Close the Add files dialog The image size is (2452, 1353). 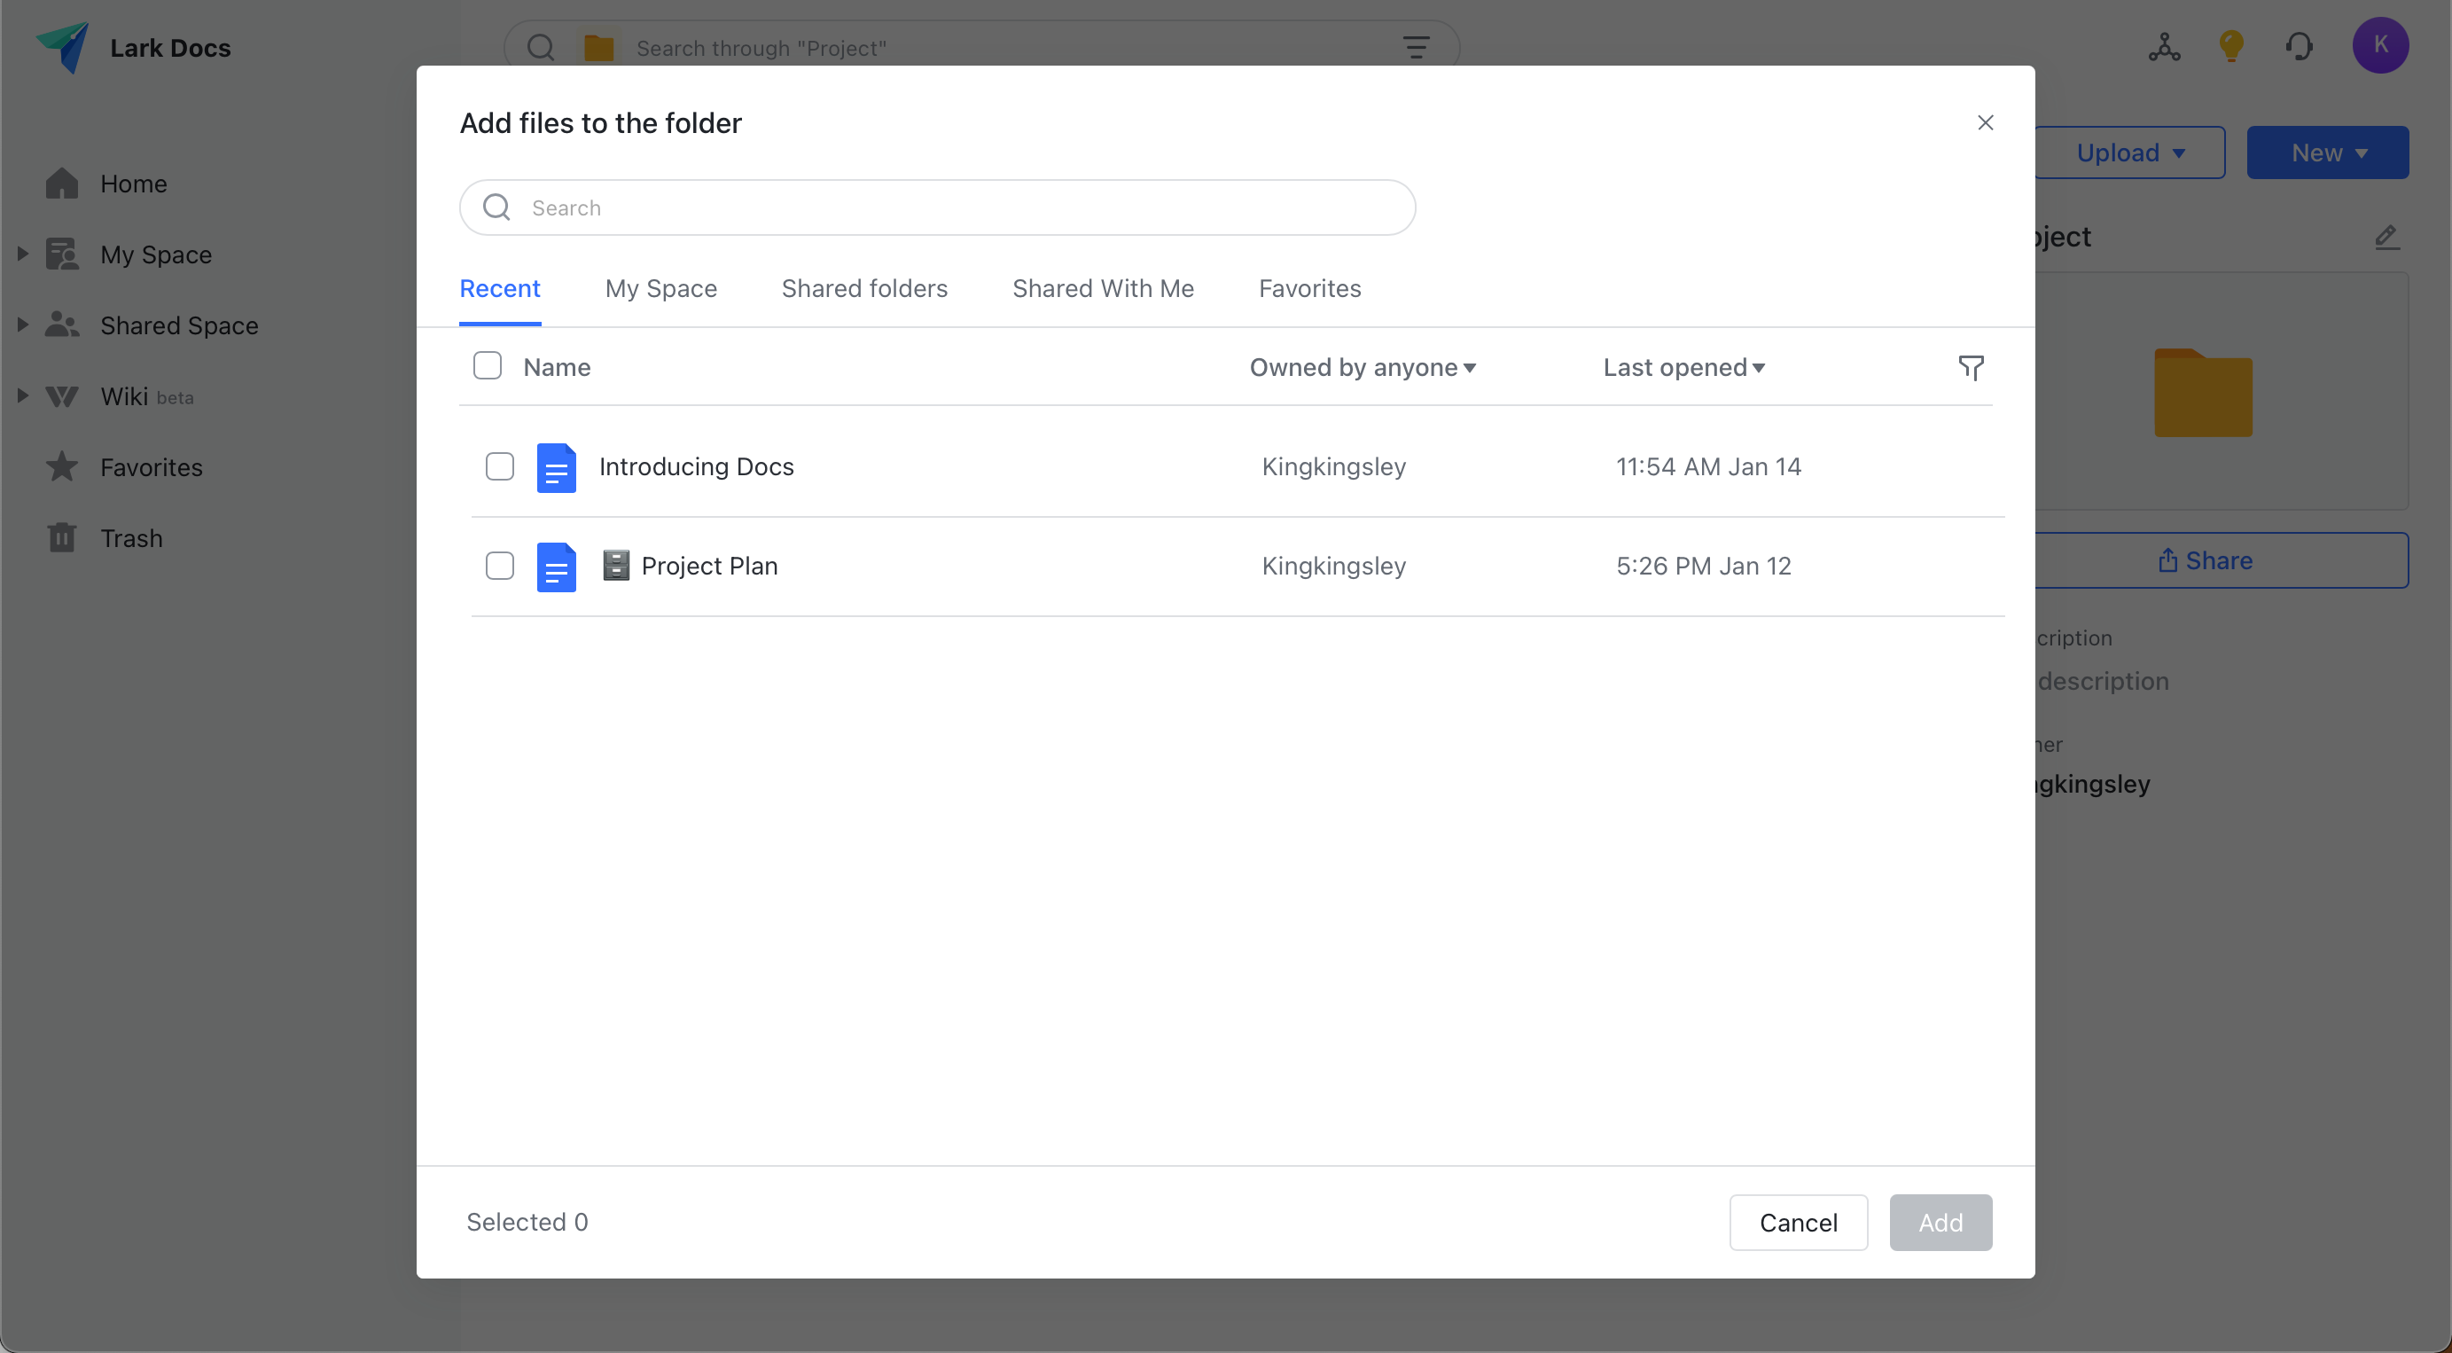click(1985, 123)
